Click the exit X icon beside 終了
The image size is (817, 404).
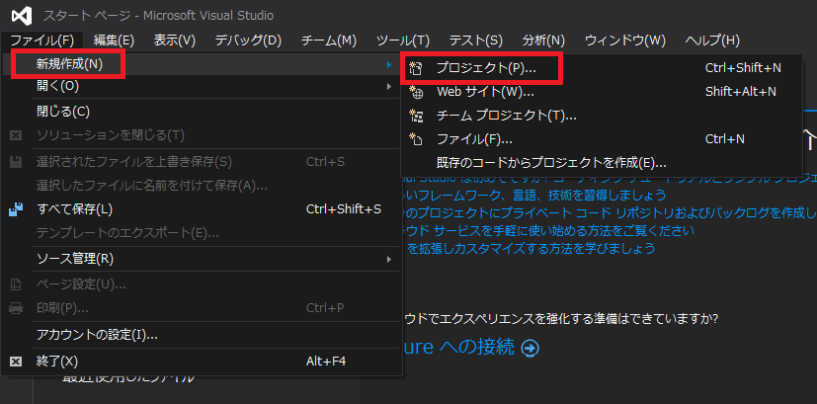[x=16, y=362]
